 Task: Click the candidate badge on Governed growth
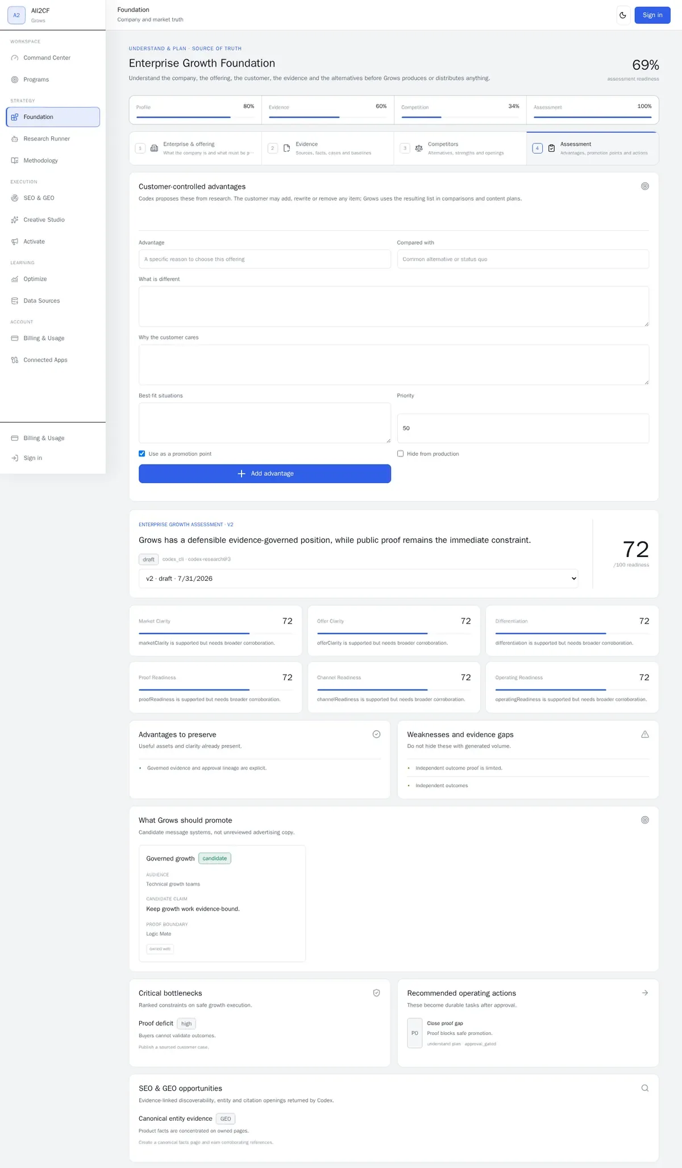point(215,858)
